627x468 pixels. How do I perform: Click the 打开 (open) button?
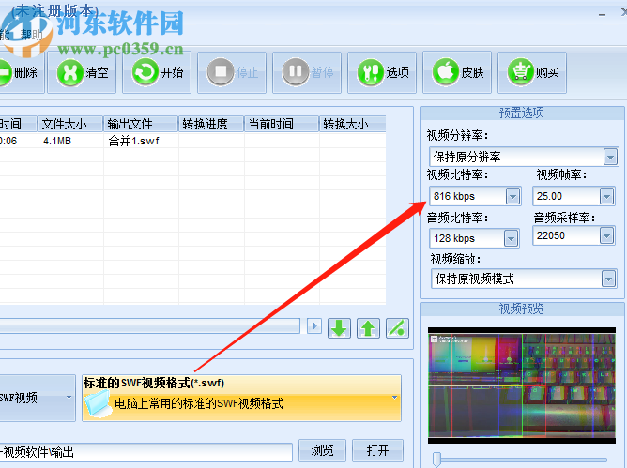(x=377, y=451)
